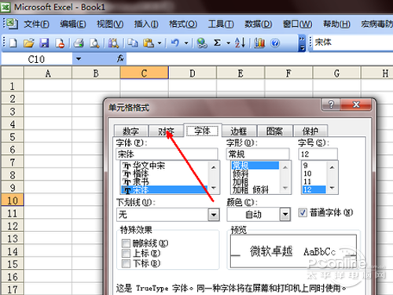Save the workbook with the floppy disk icon
Image resolution: width=393 pixels, height=295 pixels.
pos(44,42)
